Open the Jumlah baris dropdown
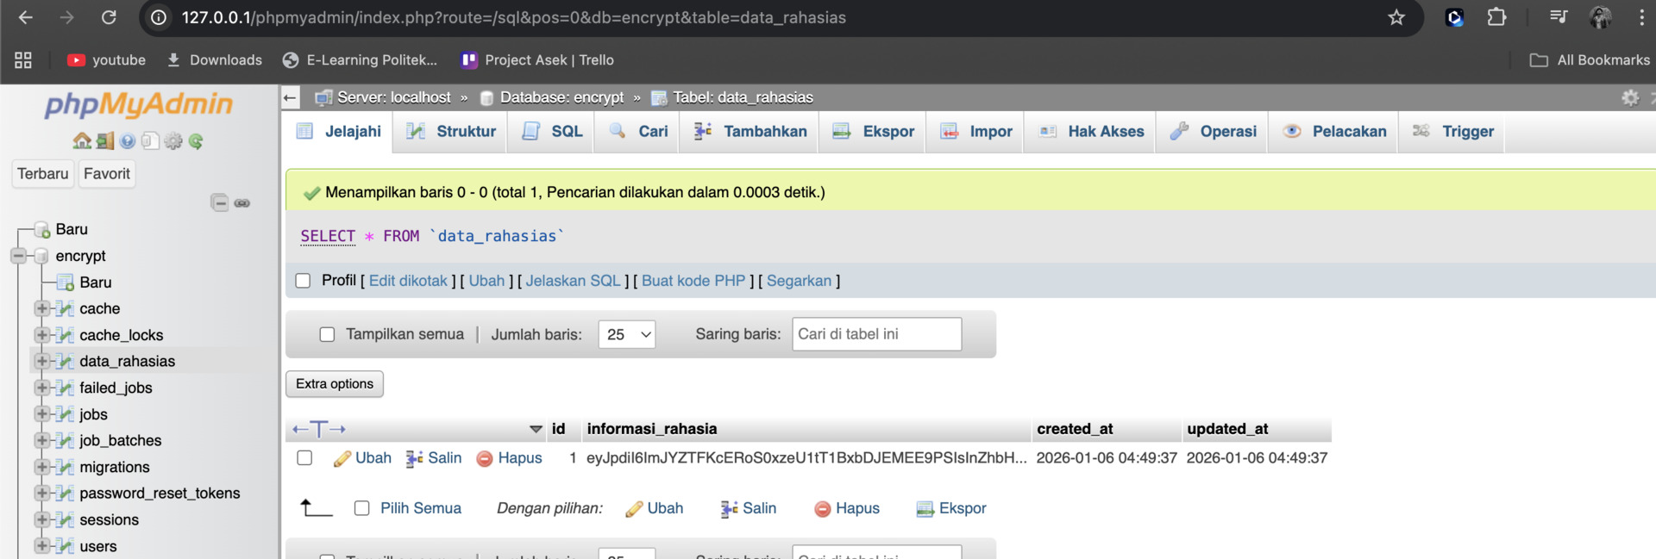Image resolution: width=1656 pixels, height=559 pixels. point(626,334)
